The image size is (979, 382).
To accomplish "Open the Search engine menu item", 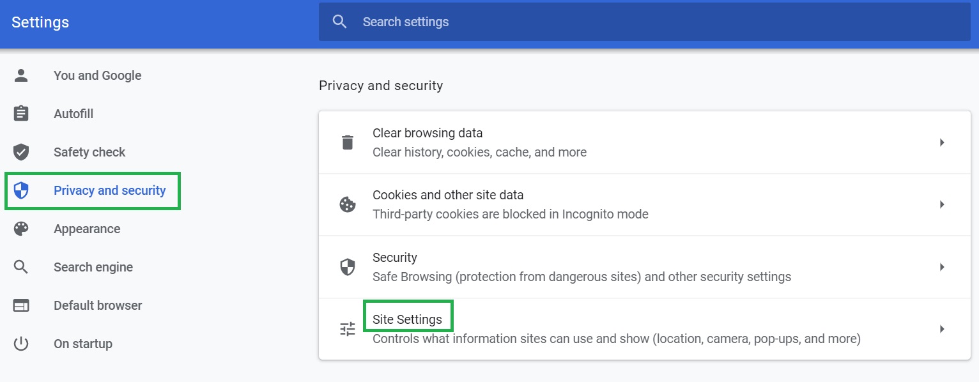I will click(x=93, y=267).
